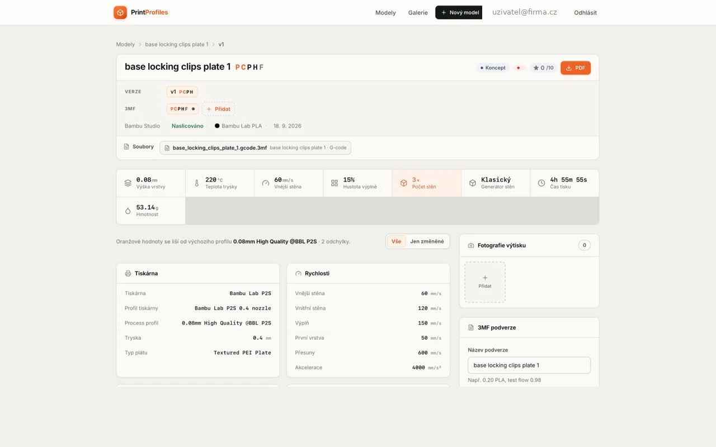Click the layer height stack icon
This screenshot has width=716, height=447.
click(128, 183)
